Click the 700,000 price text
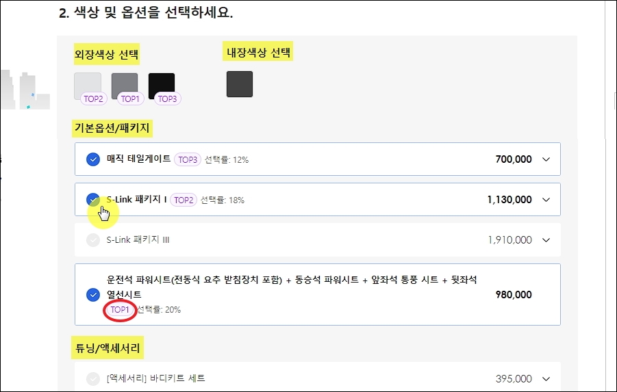617x392 pixels. (x=514, y=159)
